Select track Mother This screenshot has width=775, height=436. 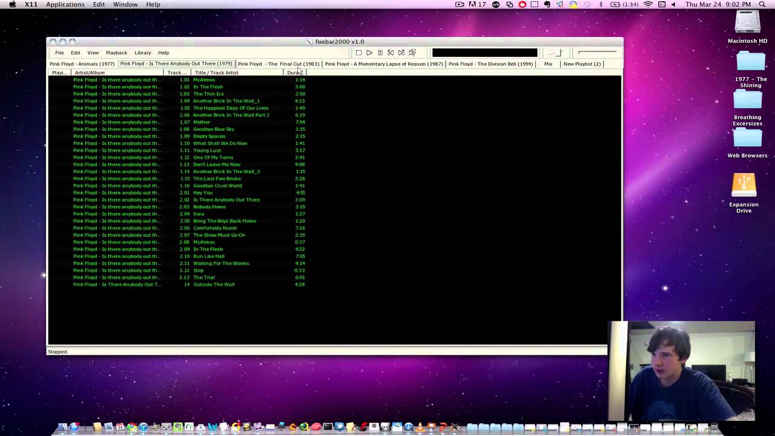pyautogui.click(x=202, y=122)
